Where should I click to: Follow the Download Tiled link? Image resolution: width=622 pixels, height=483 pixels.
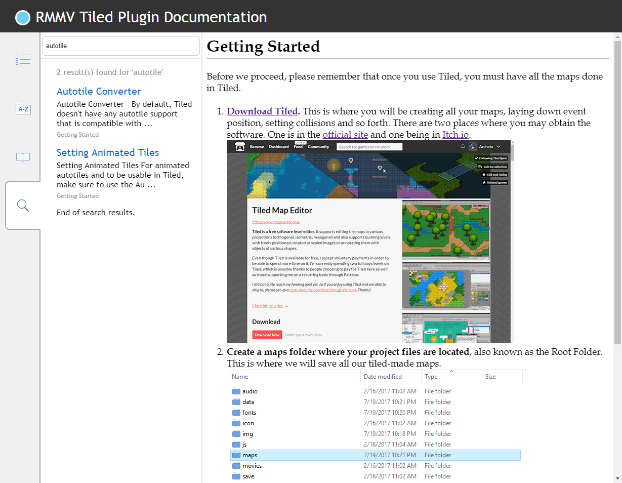coord(262,111)
